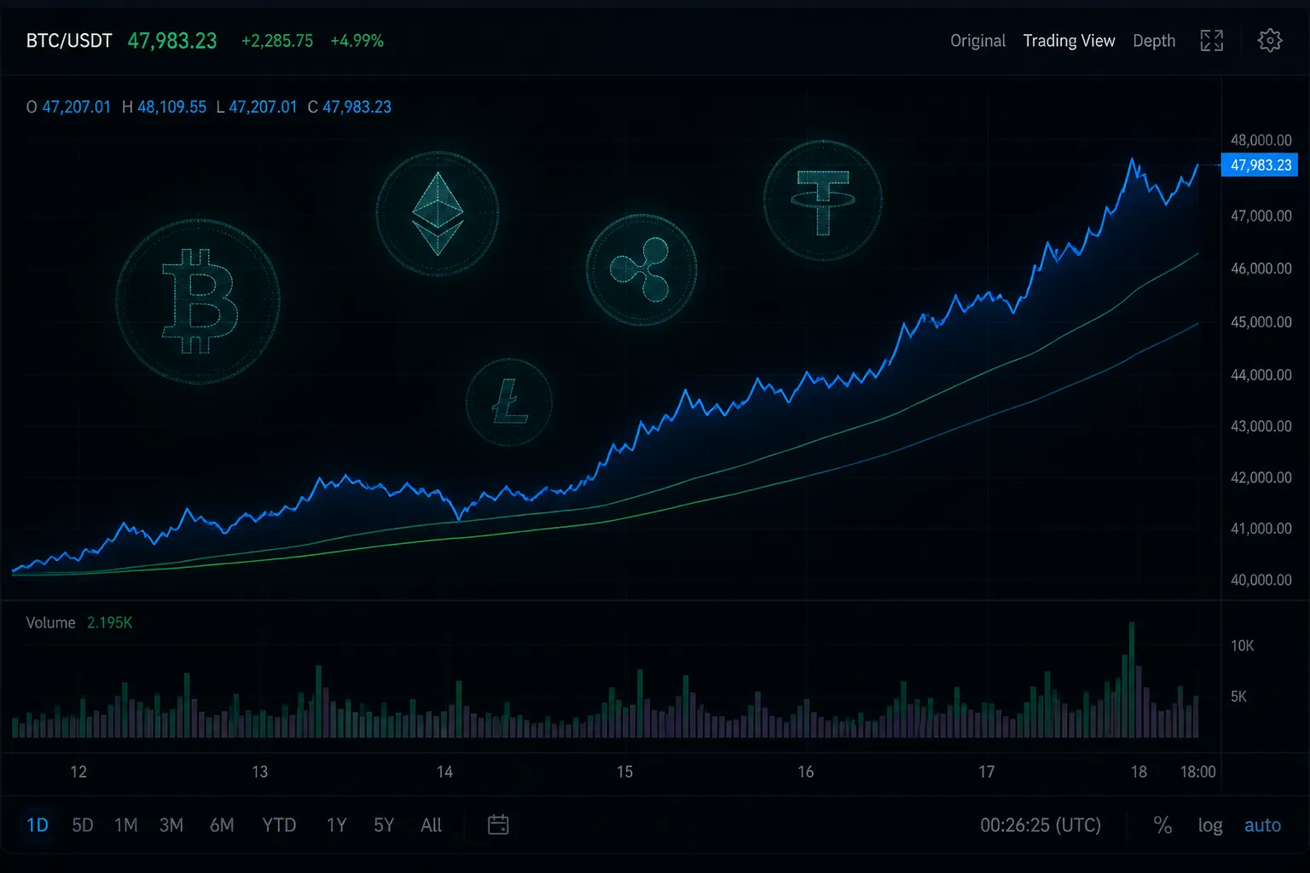1310x873 pixels.
Task: Open the calendar date range picker
Action: coord(498,824)
